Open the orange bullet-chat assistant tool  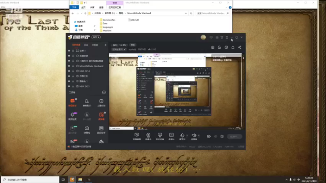click(x=73, y=102)
